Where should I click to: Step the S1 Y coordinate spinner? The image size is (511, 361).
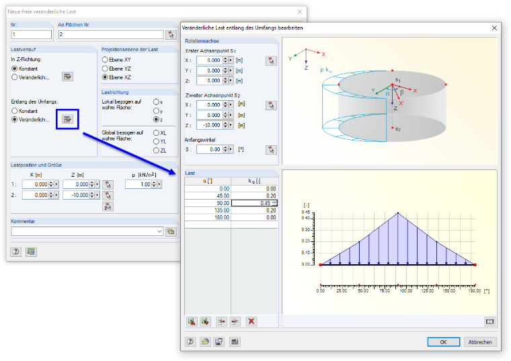(x=225, y=71)
